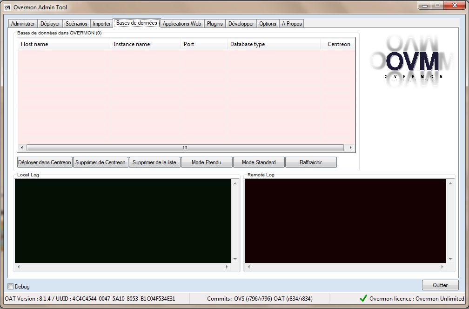This screenshot has width=469, height=309.
Task: Click Supprimer de Centreon button
Action: click(100, 162)
